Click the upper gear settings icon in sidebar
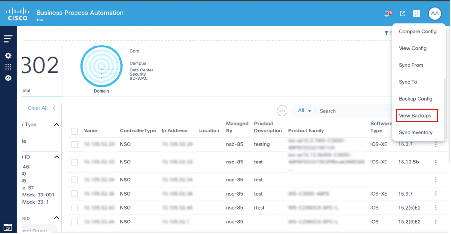This screenshot has height=234, width=451. coord(8,56)
